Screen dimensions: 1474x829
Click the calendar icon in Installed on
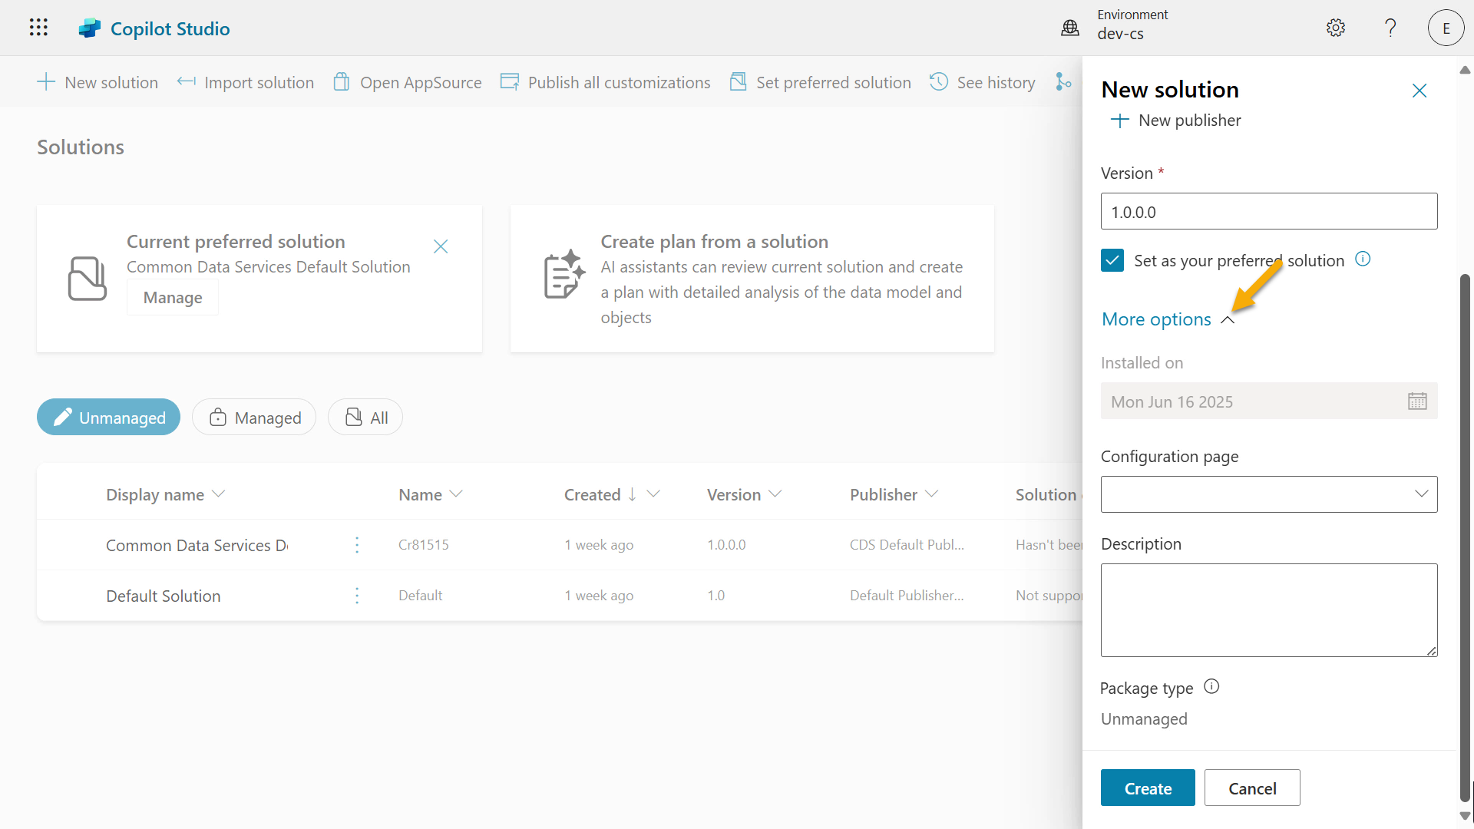1416,401
